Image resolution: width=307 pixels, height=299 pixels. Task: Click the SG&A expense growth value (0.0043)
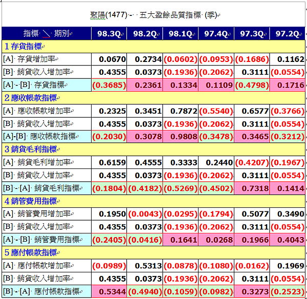click(145, 214)
